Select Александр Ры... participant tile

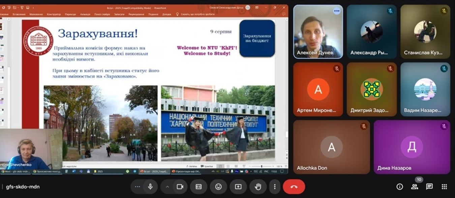(372, 32)
